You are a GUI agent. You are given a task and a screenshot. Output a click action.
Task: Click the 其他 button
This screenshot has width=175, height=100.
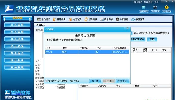point(152,39)
